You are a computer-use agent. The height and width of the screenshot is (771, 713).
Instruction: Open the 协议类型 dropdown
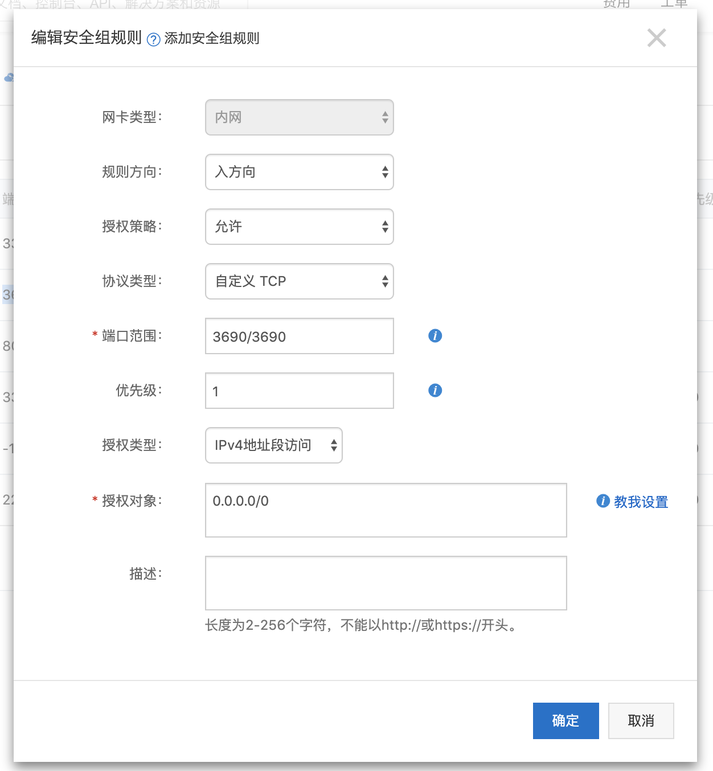(299, 281)
